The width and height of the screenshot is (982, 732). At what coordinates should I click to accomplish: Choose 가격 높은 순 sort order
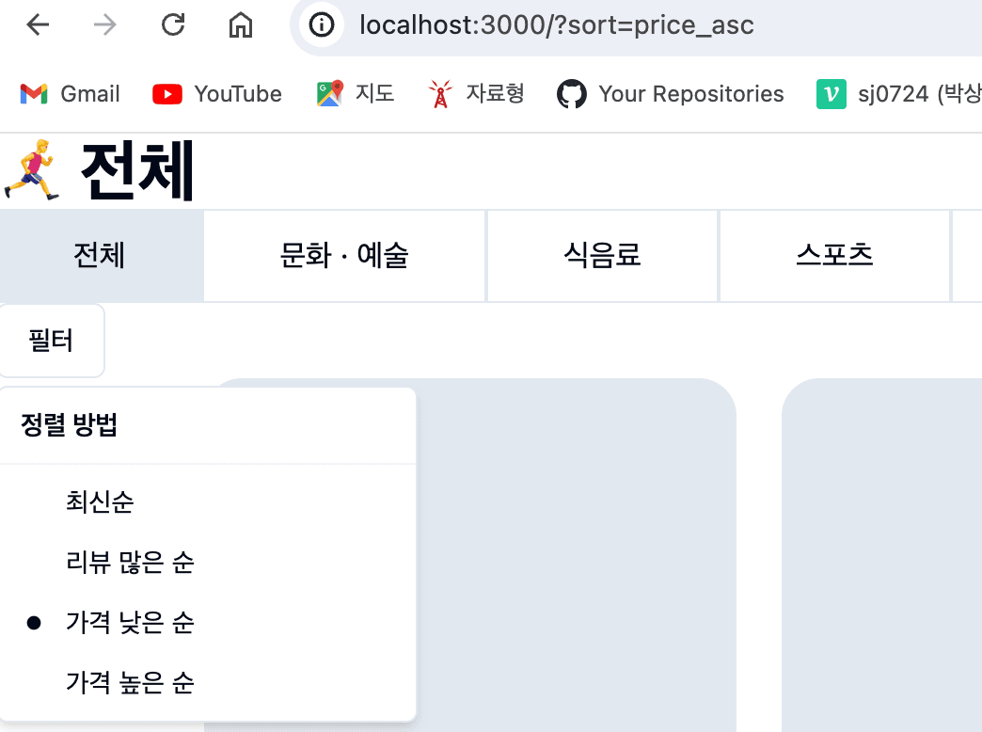pyautogui.click(x=131, y=683)
